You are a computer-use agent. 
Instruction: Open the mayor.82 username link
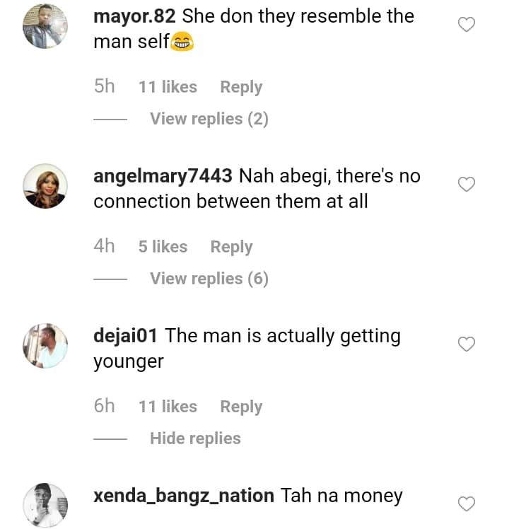tap(134, 16)
